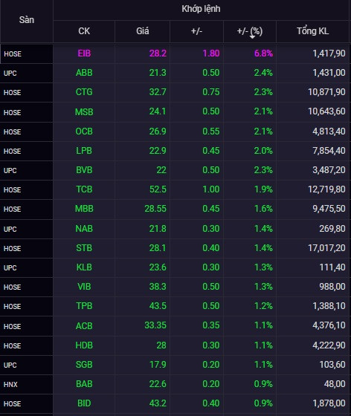This screenshot has width=351, height=416.
Task: Open the TPB stock ticker
Action: click(84, 306)
